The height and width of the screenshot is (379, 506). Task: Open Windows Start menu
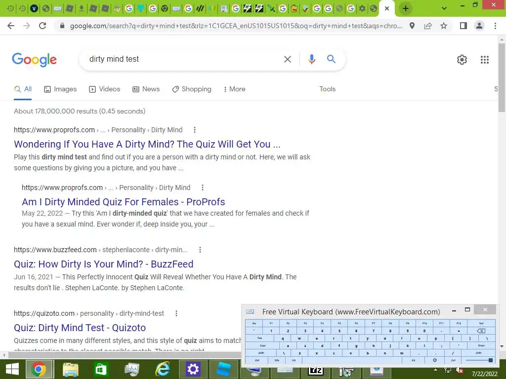click(x=12, y=369)
